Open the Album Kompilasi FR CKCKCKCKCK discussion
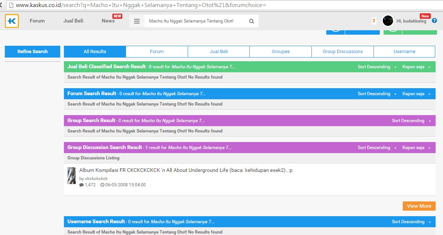The width and height of the screenshot is (443, 235). tap(186, 170)
